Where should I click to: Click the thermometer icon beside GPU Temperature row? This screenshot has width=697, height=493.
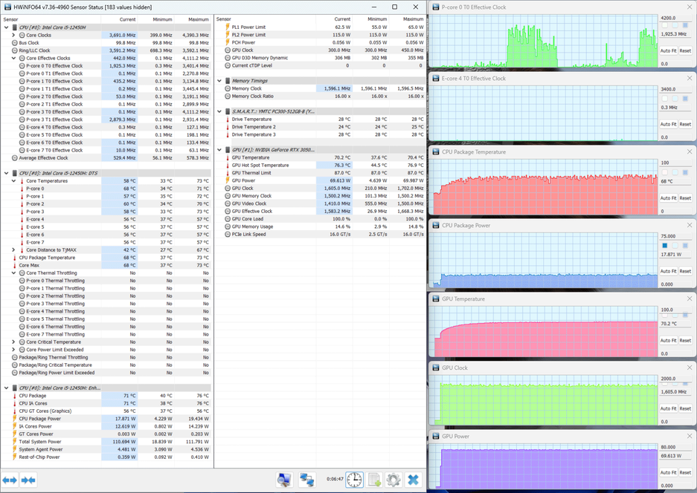click(x=228, y=157)
